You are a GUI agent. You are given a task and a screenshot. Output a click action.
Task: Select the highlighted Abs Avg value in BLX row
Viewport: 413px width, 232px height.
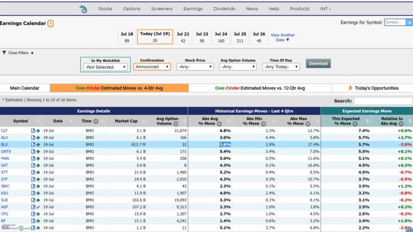225,144
